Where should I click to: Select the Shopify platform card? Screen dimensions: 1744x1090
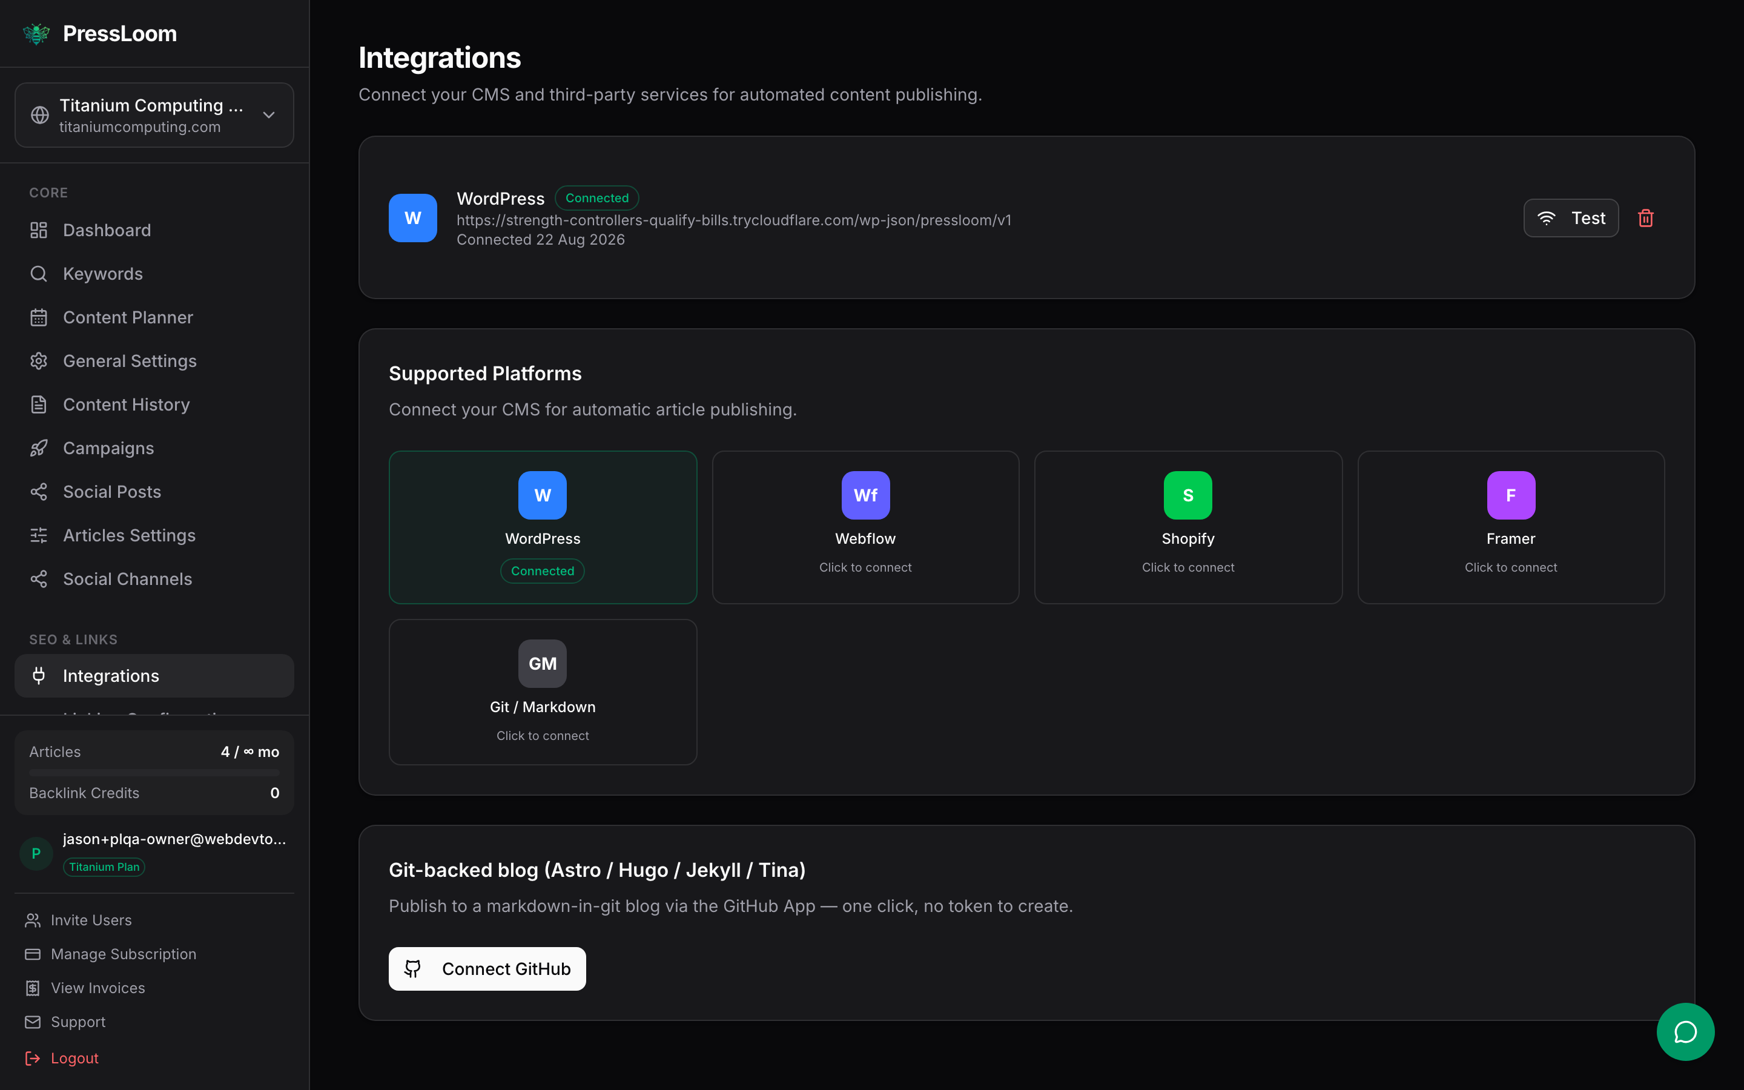pyautogui.click(x=1188, y=527)
